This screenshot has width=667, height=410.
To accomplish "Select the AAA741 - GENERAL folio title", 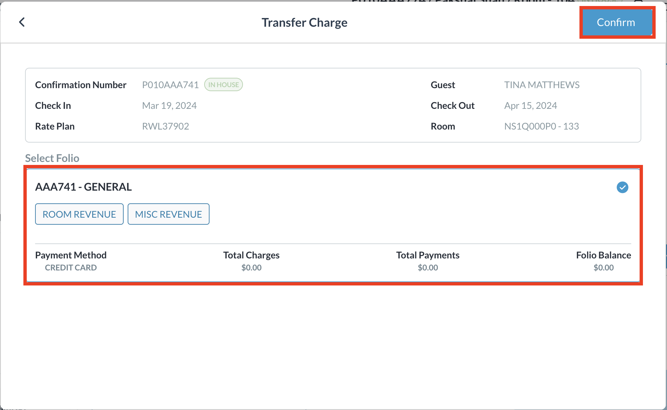I will coord(84,187).
